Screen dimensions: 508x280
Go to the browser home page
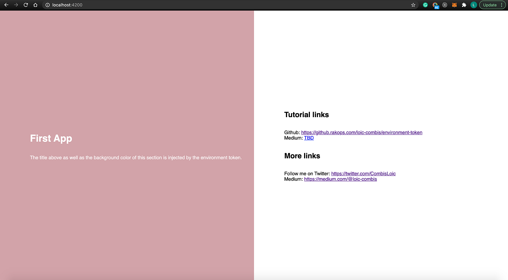point(35,5)
